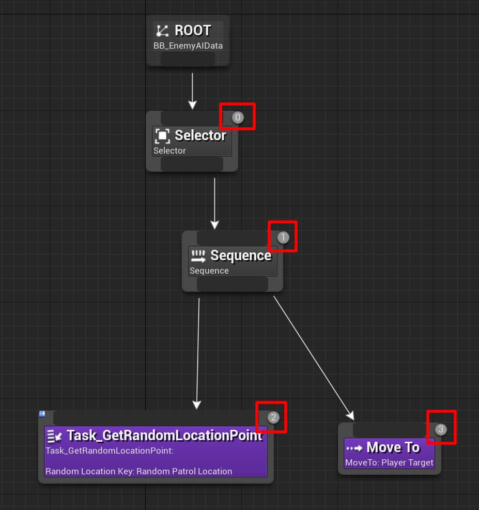This screenshot has height=510, width=479.
Task: Click the text 'MoveTo: Player Target'
Action: [x=389, y=463]
